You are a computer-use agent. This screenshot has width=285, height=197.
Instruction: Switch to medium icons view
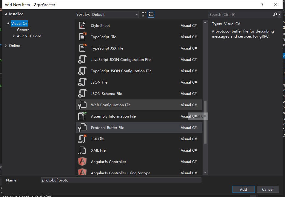point(144,14)
